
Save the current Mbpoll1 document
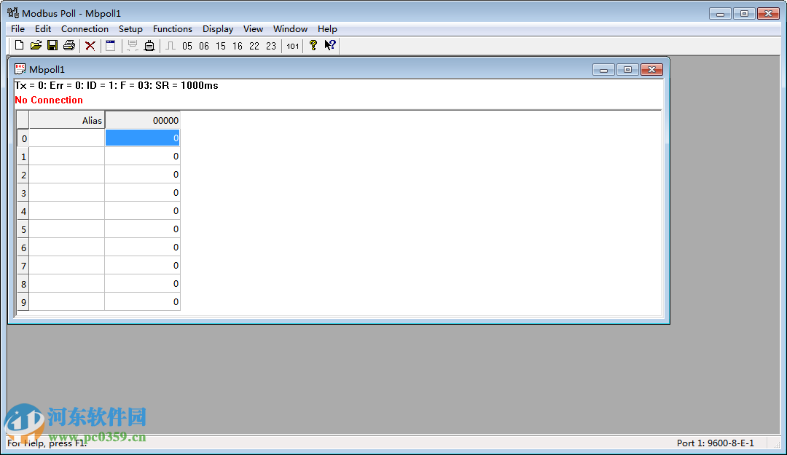(x=52, y=45)
